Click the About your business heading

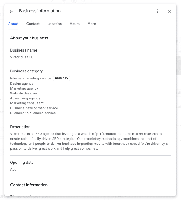pyautogui.click(x=29, y=38)
